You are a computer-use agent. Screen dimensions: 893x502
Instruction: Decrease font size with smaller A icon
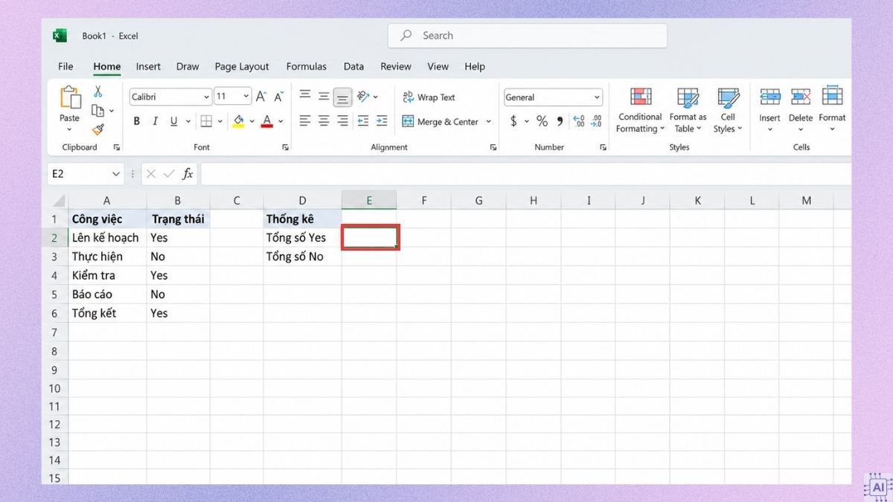279,97
